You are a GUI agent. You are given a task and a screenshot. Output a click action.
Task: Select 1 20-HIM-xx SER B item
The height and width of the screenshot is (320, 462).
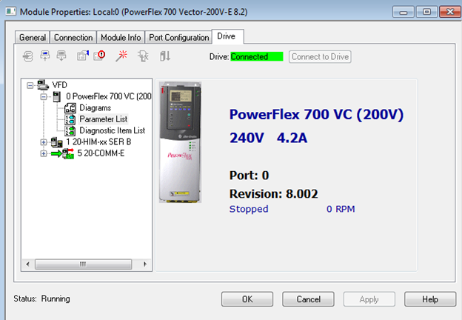[x=98, y=141]
